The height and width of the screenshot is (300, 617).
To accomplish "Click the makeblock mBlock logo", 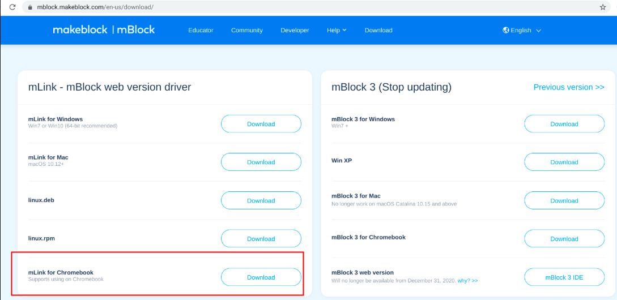I will (x=104, y=30).
